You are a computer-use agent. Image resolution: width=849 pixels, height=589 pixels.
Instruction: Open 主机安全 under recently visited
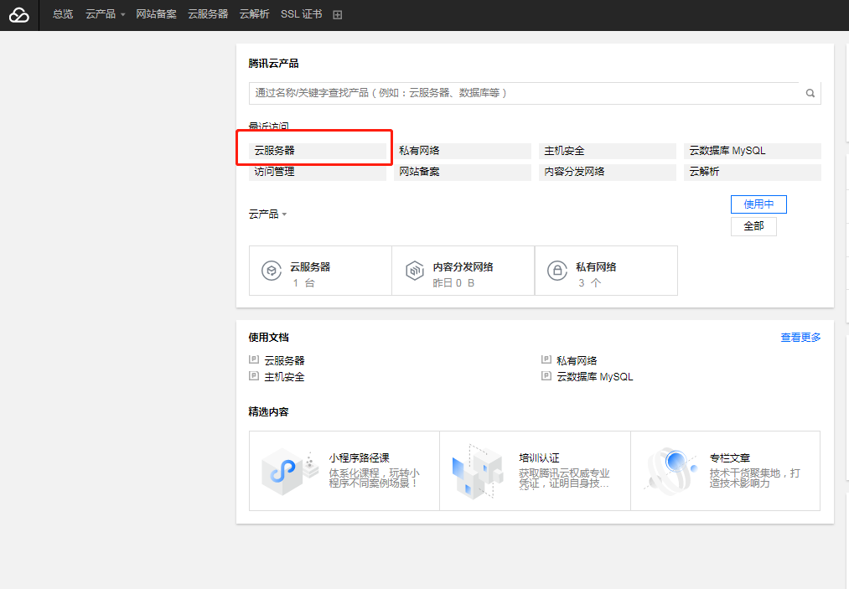tap(608, 151)
